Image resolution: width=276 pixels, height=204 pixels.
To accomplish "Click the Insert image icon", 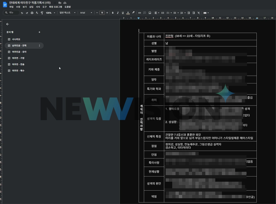I will [150, 13].
